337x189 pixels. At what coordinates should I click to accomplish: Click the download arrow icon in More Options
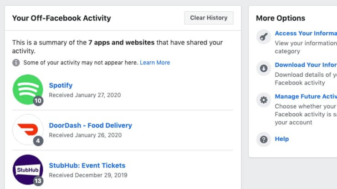(263, 69)
